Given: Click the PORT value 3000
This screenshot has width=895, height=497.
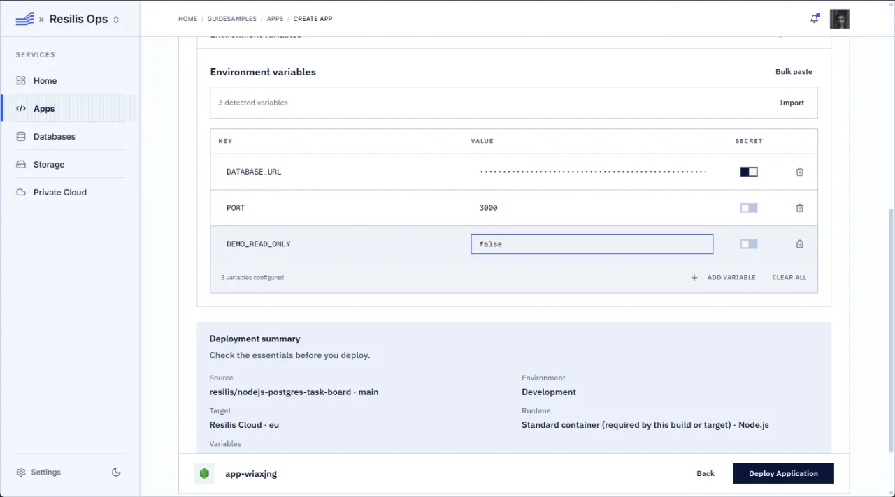Looking at the screenshot, I should 488,208.
